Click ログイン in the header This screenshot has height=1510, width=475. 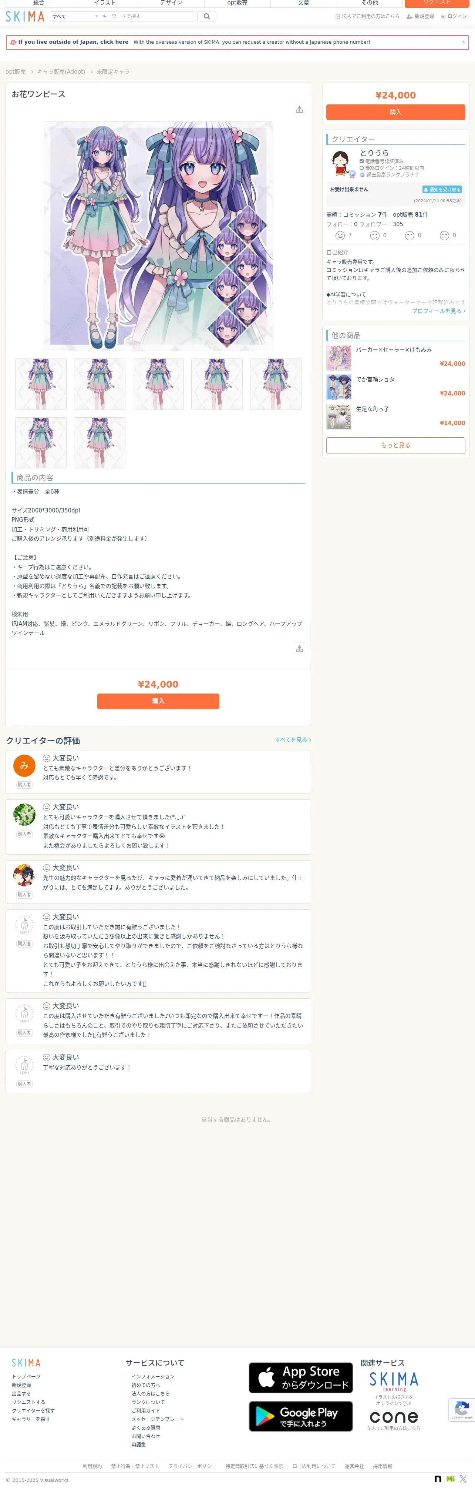(x=454, y=16)
